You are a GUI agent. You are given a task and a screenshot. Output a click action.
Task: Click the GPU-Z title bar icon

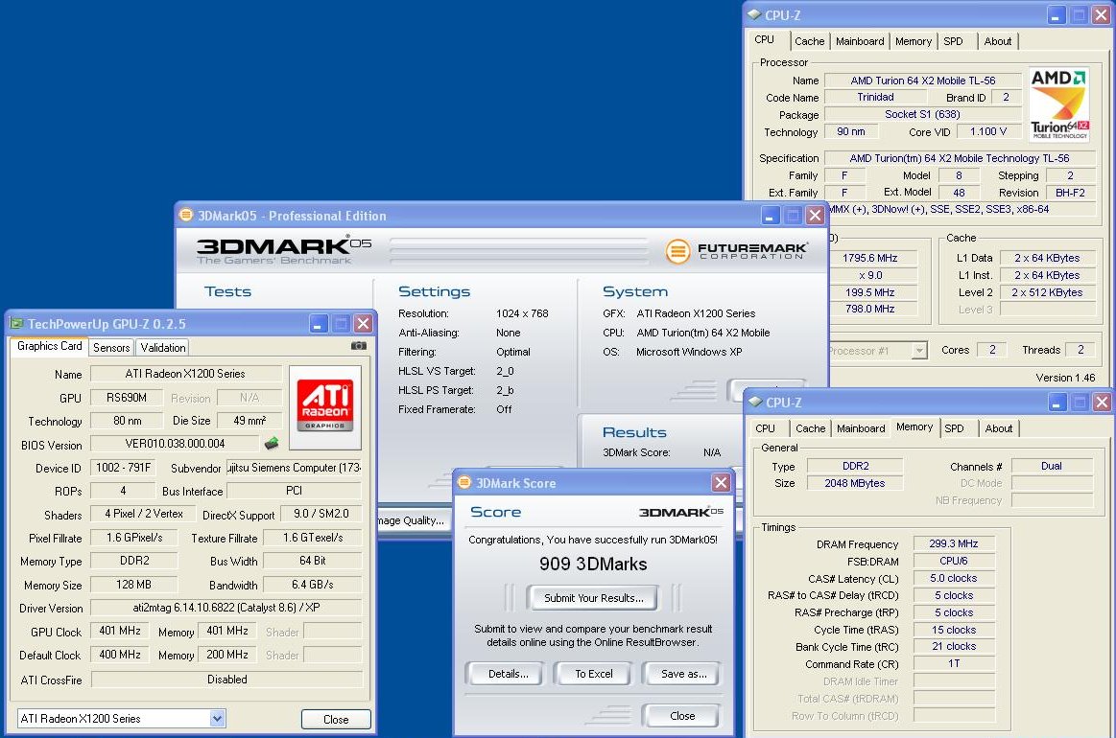click(16, 324)
